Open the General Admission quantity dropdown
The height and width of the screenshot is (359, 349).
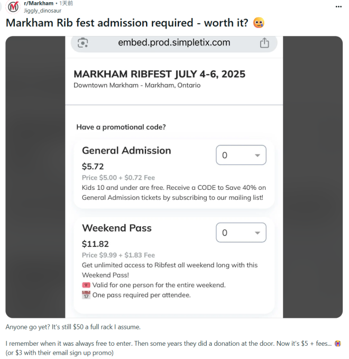click(241, 155)
